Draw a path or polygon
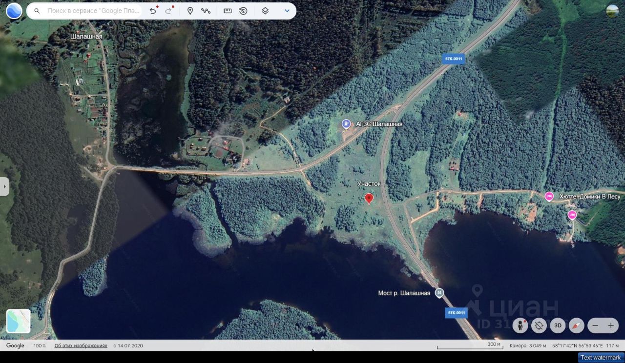The image size is (625, 363). pyautogui.click(x=206, y=11)
